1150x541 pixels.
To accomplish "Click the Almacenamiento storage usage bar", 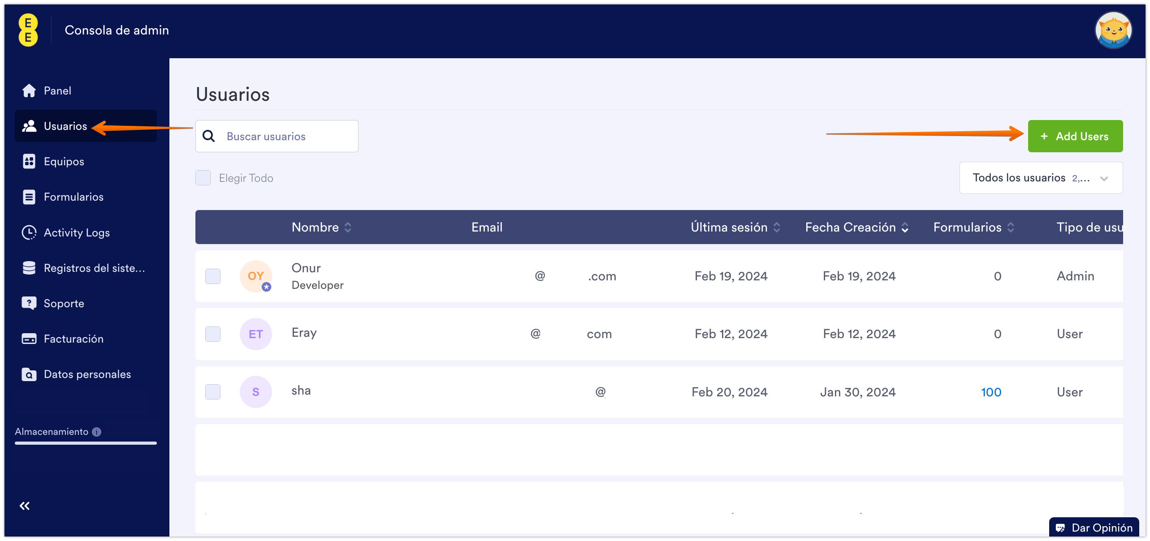I will 86,443.
